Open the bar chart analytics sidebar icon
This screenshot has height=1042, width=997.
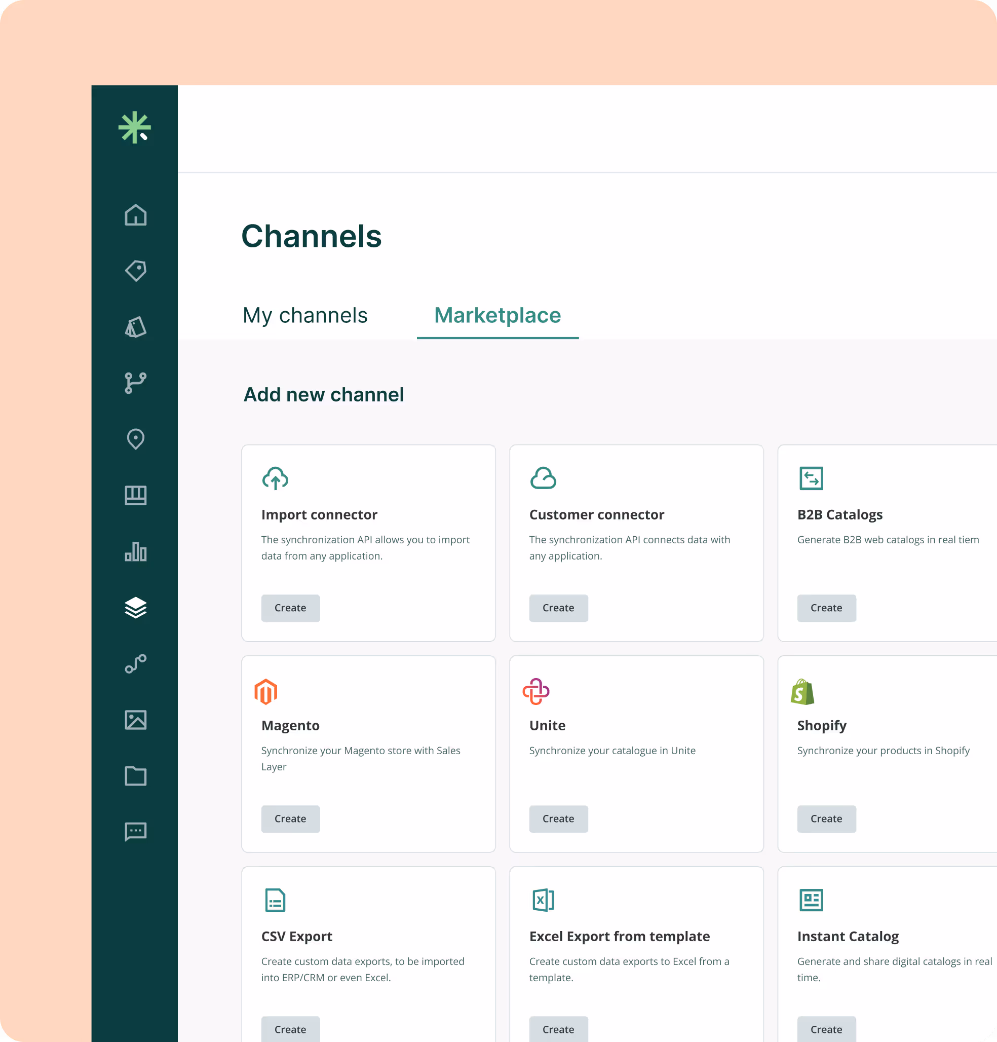tap(136, 552)
